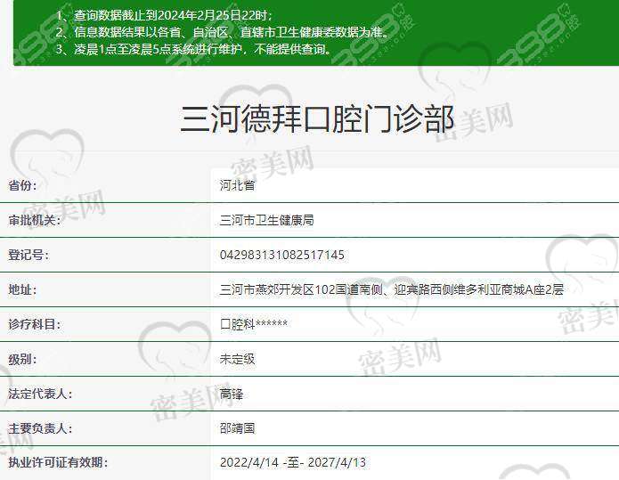619x480 pixels.
Task: Click the 审批机关 row label
Action: (35, 220)
